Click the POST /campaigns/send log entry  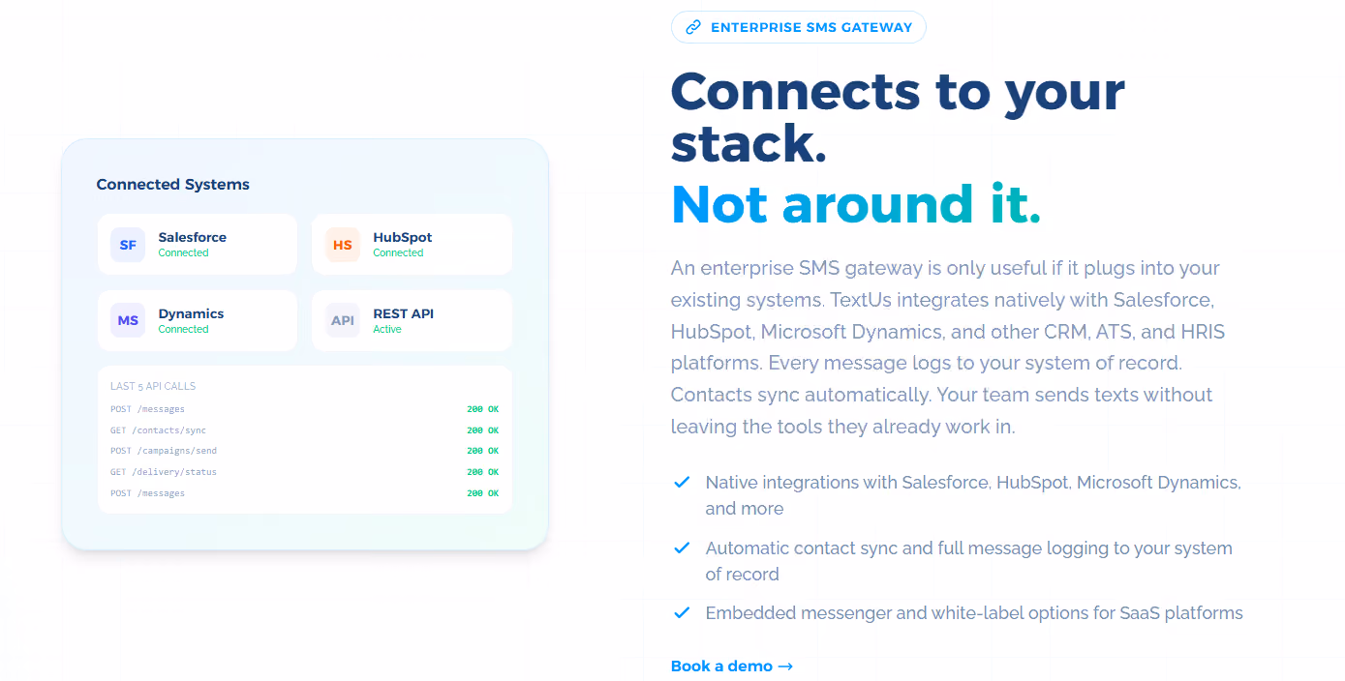(164, 451)
